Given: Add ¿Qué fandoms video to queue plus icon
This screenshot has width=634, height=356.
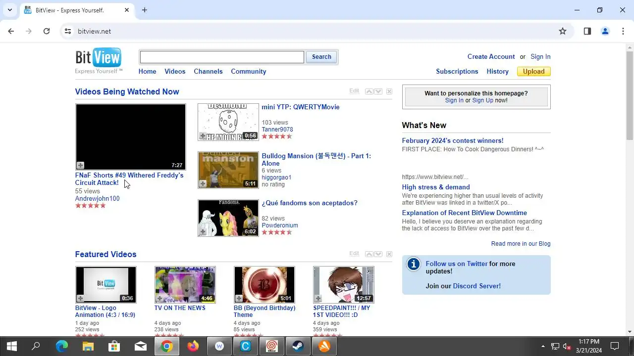Looking at the screenshot, I should pos(203,232).
